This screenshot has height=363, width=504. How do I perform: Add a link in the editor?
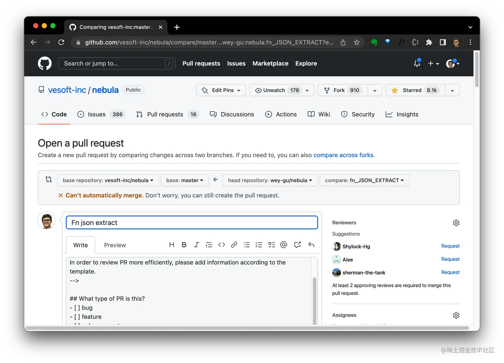[x=234, y=245]
